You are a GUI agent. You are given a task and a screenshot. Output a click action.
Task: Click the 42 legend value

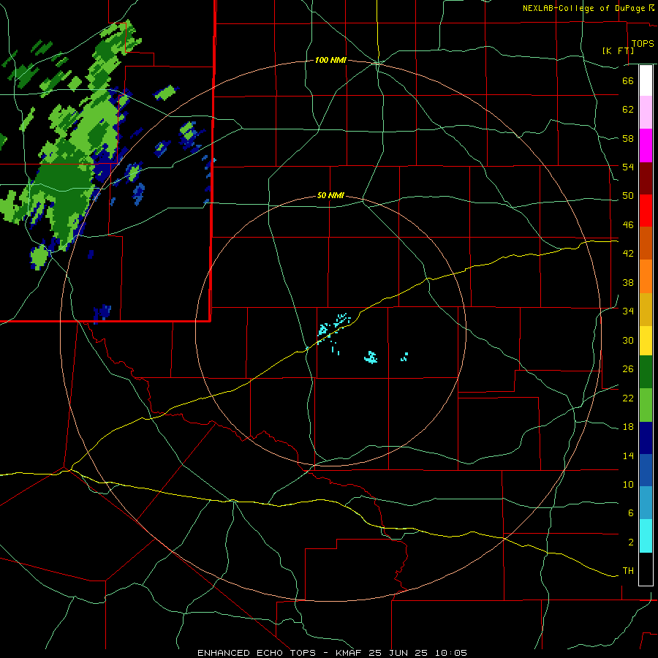click(x=628, y=254)
